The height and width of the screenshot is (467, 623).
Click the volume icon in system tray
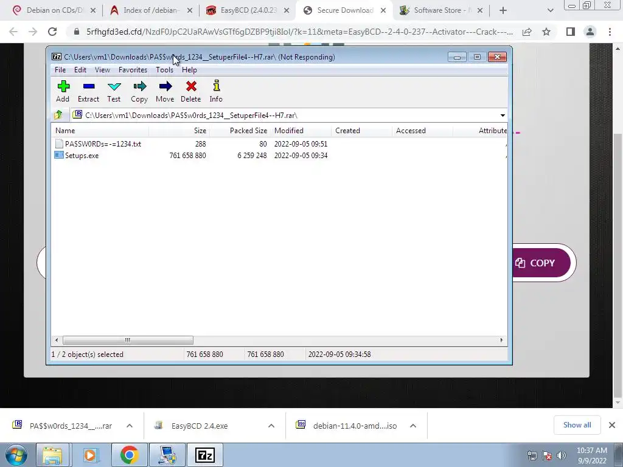(562, 455)
